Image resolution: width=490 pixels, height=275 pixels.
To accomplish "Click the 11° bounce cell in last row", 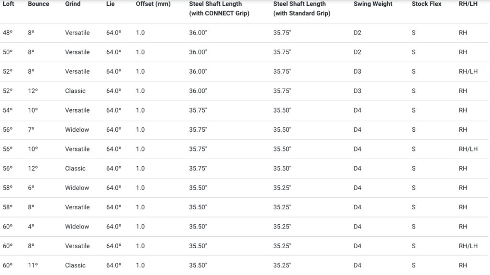I will point(33,265).
